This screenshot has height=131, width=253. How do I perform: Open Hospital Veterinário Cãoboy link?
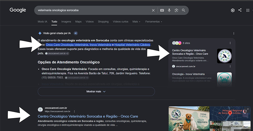pos(132,45)
